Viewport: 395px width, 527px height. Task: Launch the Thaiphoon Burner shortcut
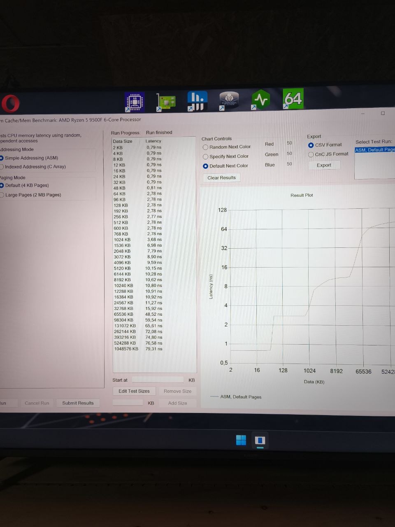tap(229, 101)
